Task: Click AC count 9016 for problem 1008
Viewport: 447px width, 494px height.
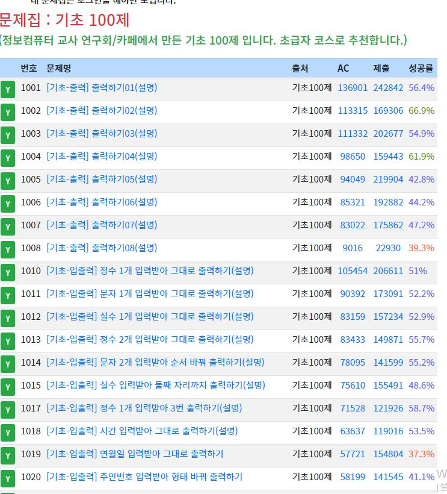Action: tap(353, 248)
